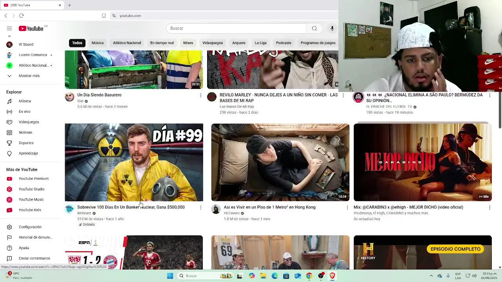Click the Buscar search field
Viewport: 502px width, 282px height.
[x=236, y=28]
